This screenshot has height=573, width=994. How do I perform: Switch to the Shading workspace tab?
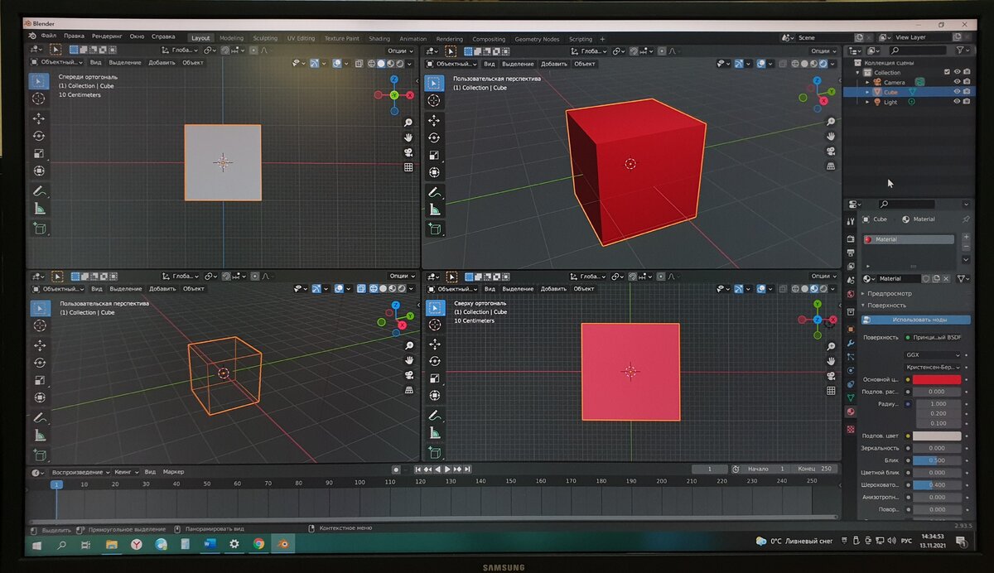click(379, 39)
